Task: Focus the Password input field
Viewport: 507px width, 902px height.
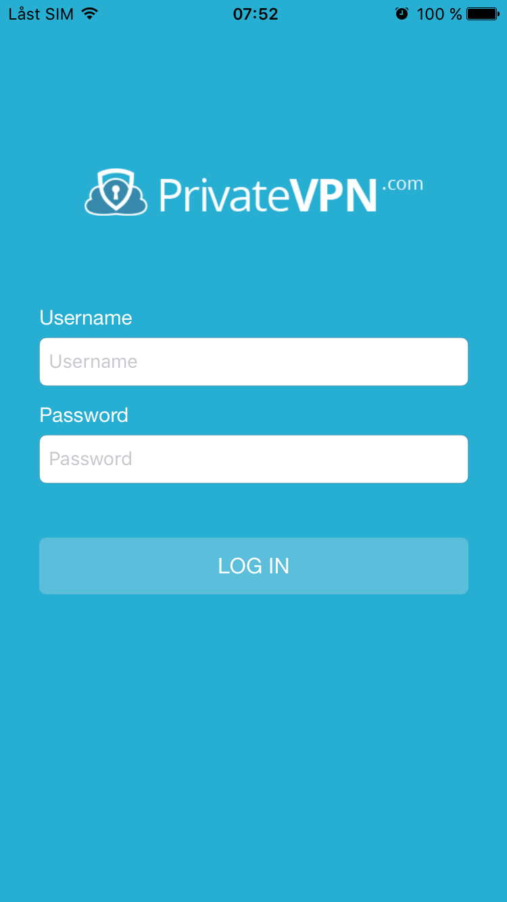Action: point(254,459)
